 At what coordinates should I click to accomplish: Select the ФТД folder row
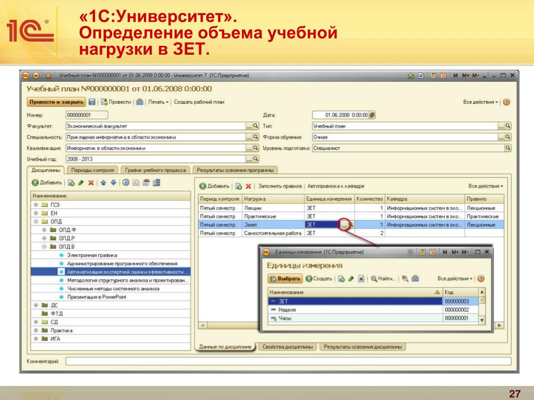[x=111, y=314]
